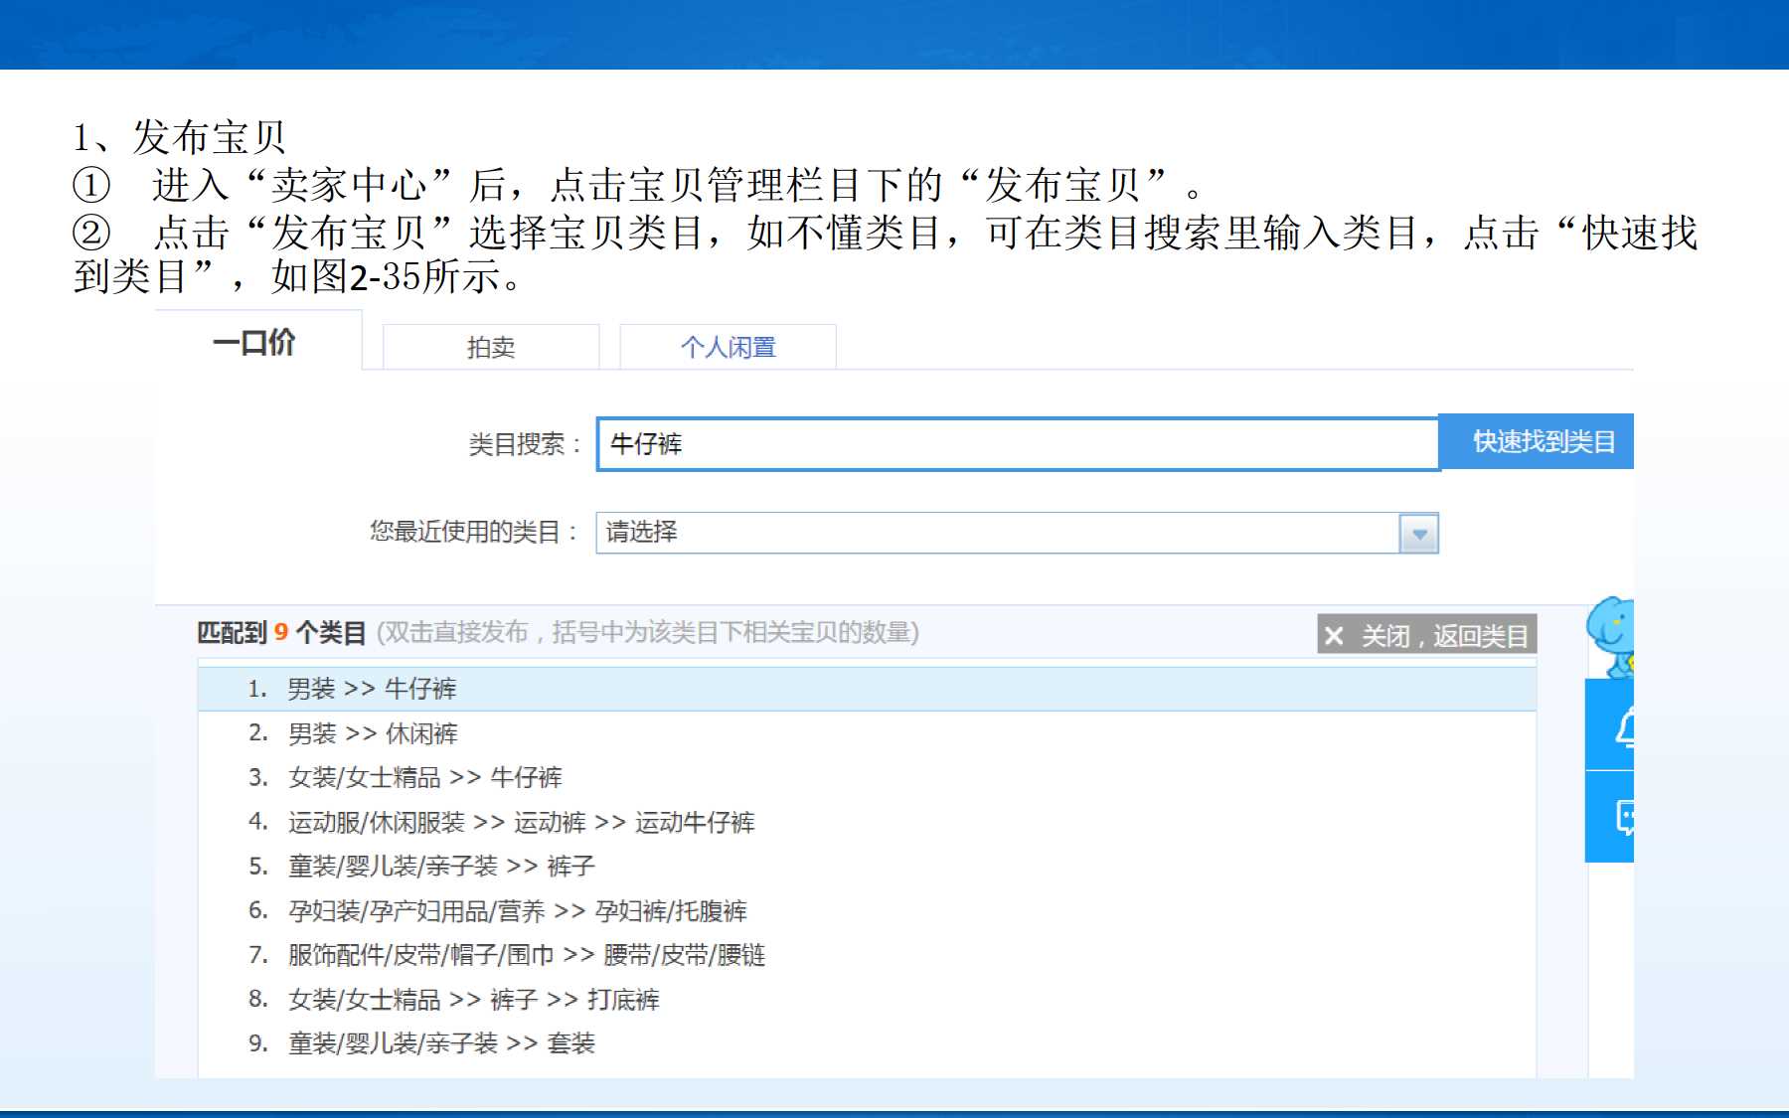Click the chat bubble icon in the sidebar
The height and width of the screenshot is (1118, 1789).
1625,817
